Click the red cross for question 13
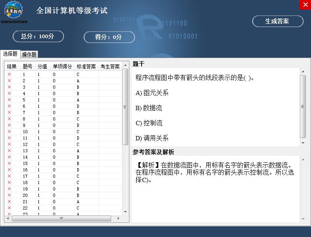 click(x=10, y=150)
